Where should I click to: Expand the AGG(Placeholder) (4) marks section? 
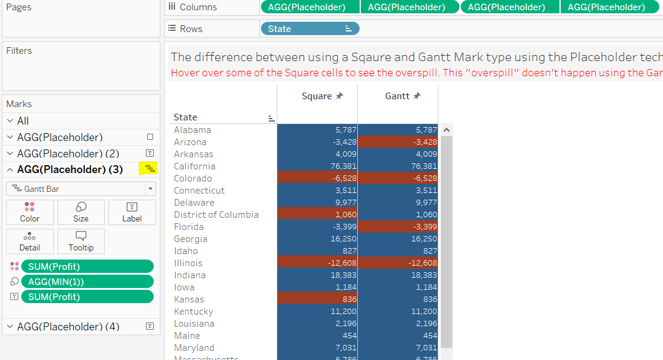coord(10,327)
